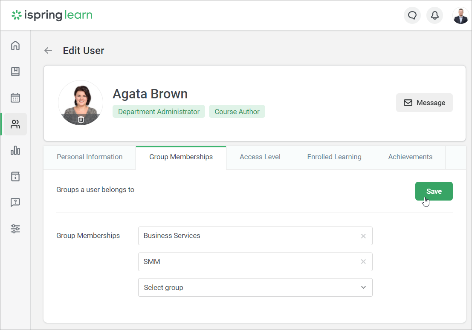The height and width of the screenshot is (330, 472).
Task: Click the Course Author role badge
Action: pyautogui.click(x=237, y=112)
